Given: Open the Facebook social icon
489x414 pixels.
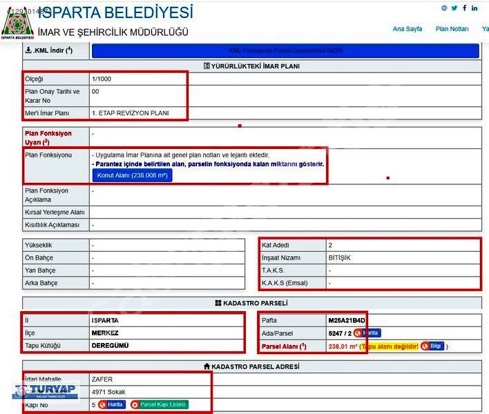Looking at the screenshot, I should pos(465,8).
